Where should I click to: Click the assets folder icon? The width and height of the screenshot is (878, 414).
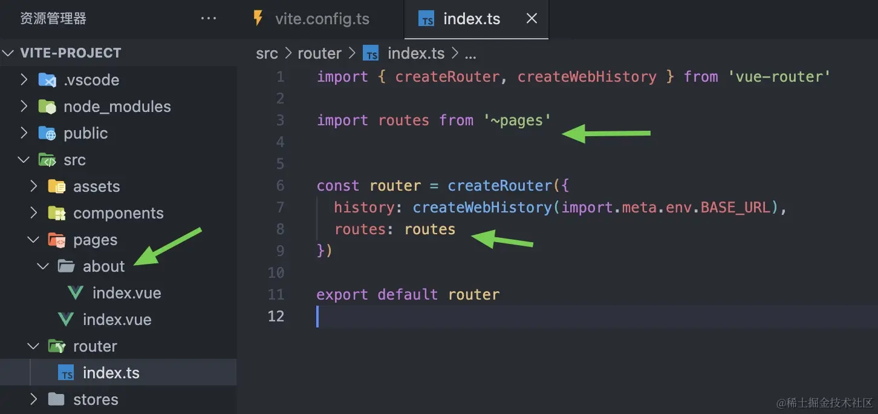(57, 186)
